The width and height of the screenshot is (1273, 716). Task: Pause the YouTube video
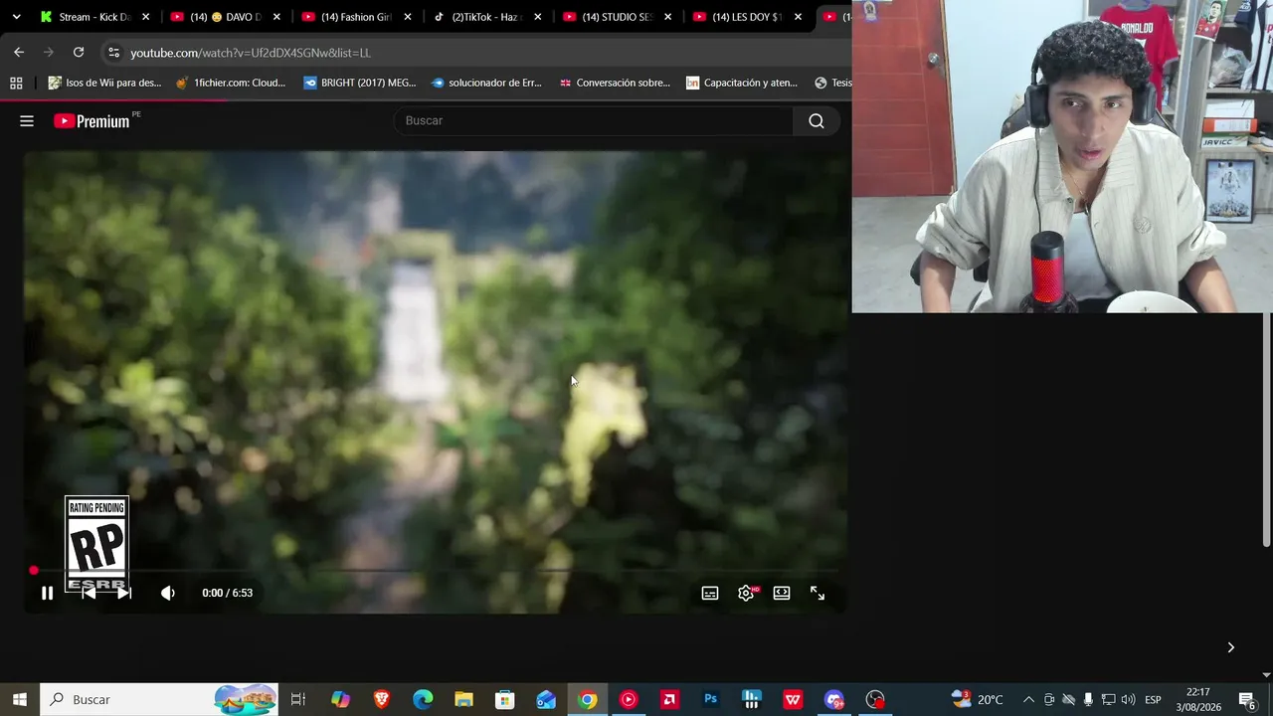click(47, 593)
